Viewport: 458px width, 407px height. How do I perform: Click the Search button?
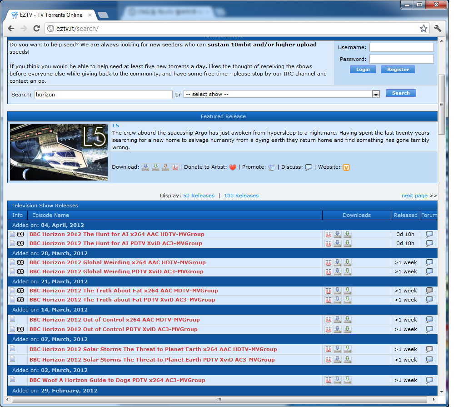click(401, 93)
